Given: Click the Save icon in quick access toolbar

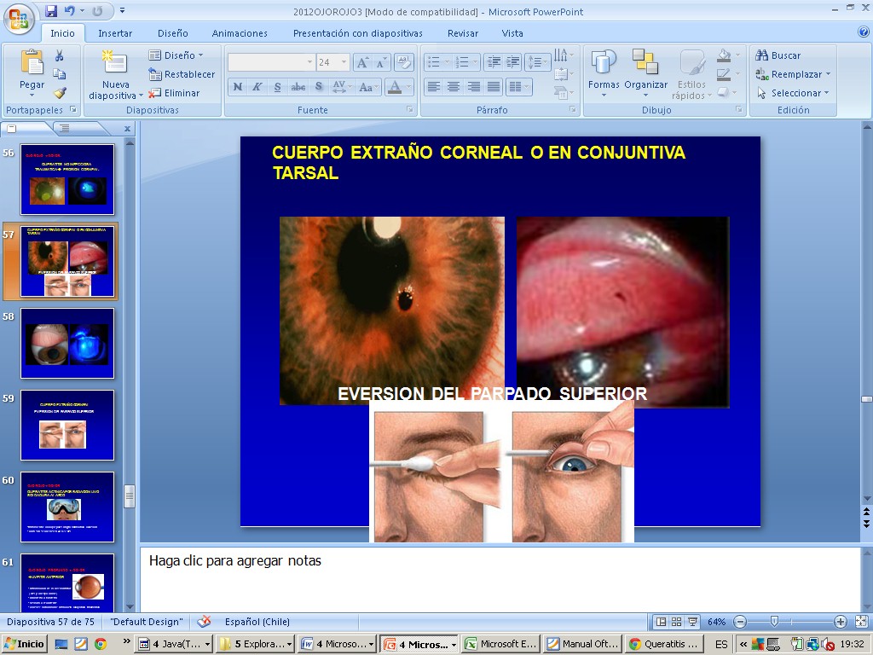Looking at the screenshot, I should (51, 11).
